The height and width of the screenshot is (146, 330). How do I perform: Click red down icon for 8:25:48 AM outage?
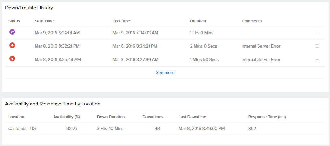point(12,59)
